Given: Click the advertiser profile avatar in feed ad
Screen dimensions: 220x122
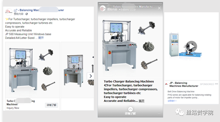Looking at the screenshot, I should point(9,12).
